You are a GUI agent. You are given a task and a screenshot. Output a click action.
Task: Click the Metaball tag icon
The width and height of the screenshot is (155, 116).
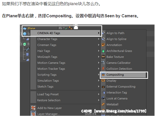pos(103,104)
